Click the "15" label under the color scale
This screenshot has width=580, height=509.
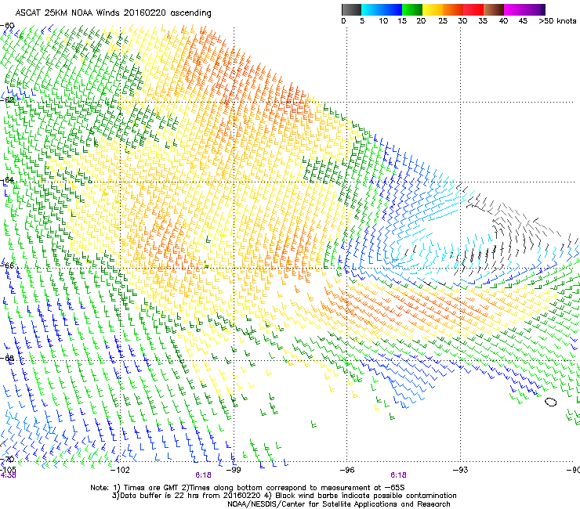point(402,20)
